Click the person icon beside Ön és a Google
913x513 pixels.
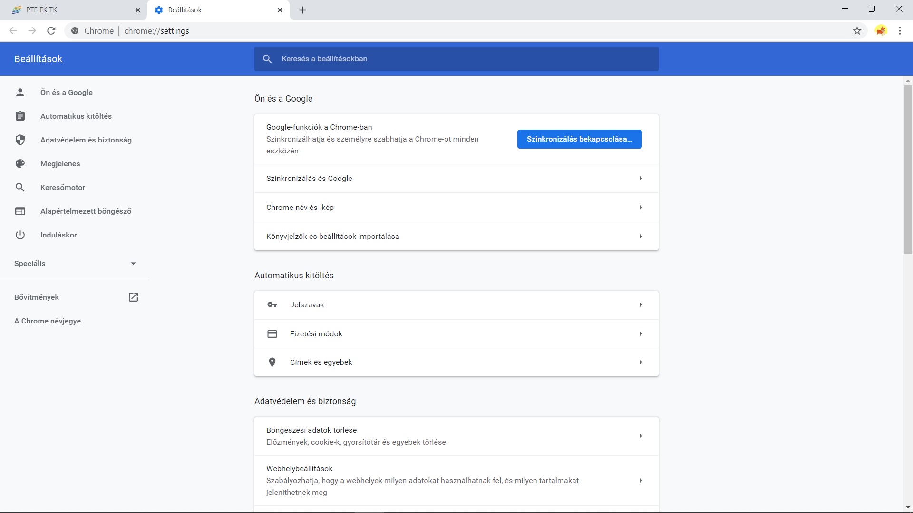click(20, 93)
